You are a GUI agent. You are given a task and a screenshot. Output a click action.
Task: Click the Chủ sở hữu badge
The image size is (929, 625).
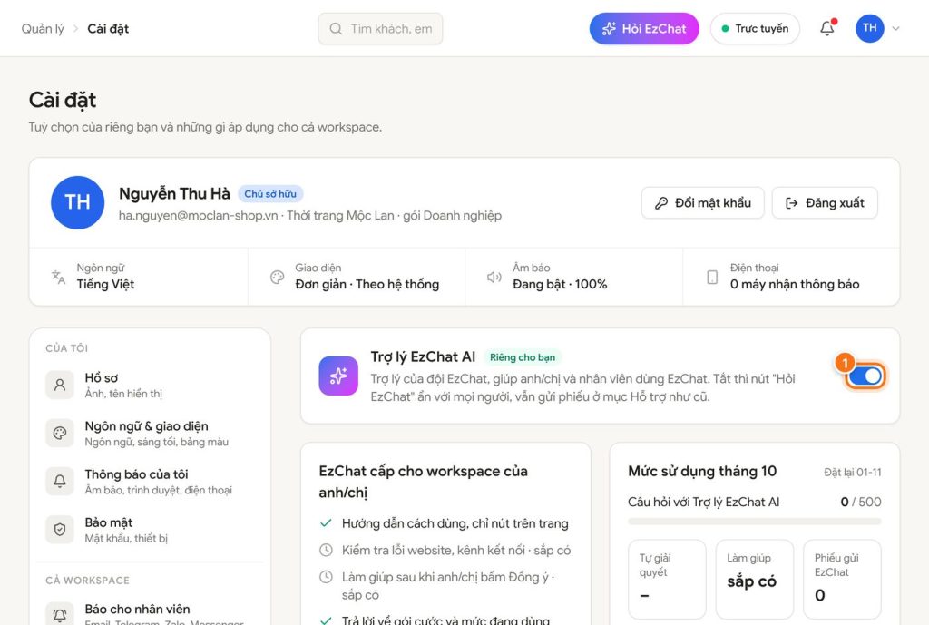pyautogui.click(x=270, y=194)
